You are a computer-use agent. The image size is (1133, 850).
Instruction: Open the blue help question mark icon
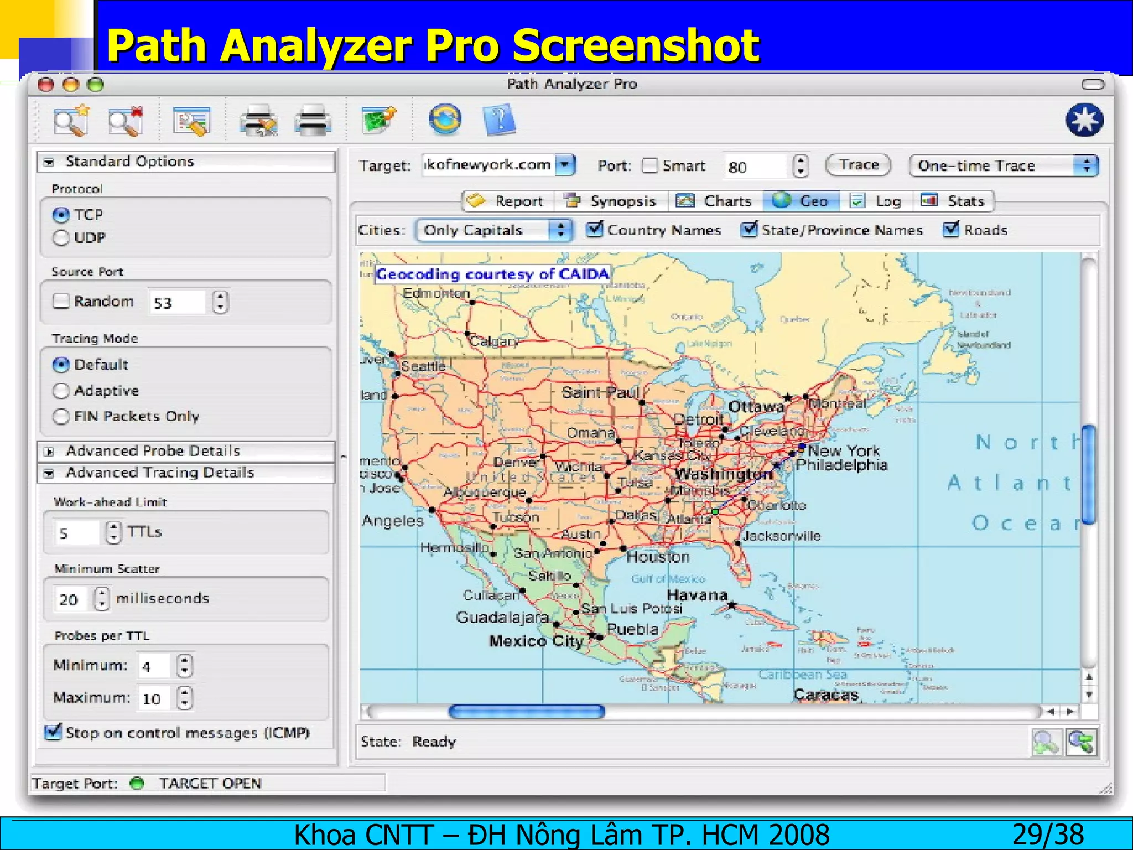tap(500, 120)
